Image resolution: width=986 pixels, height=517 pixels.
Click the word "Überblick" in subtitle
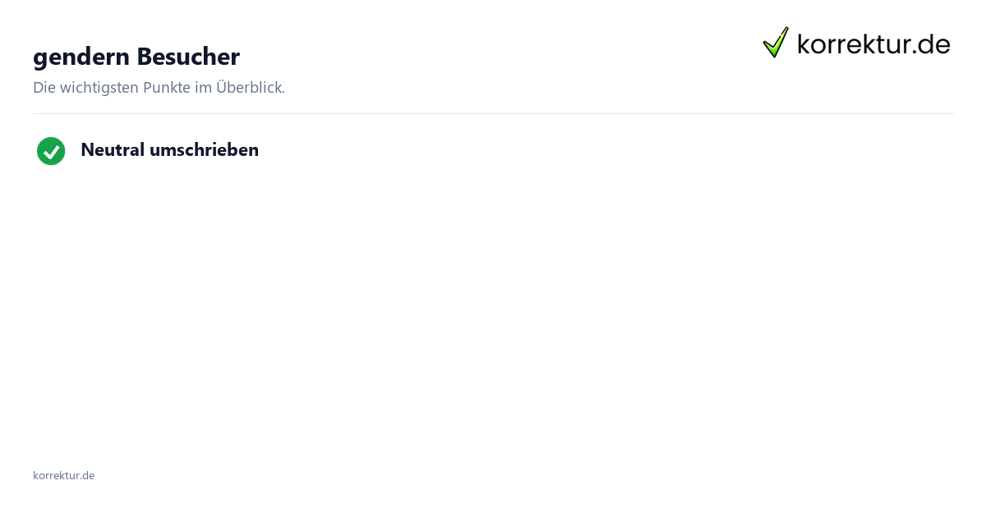248,87
